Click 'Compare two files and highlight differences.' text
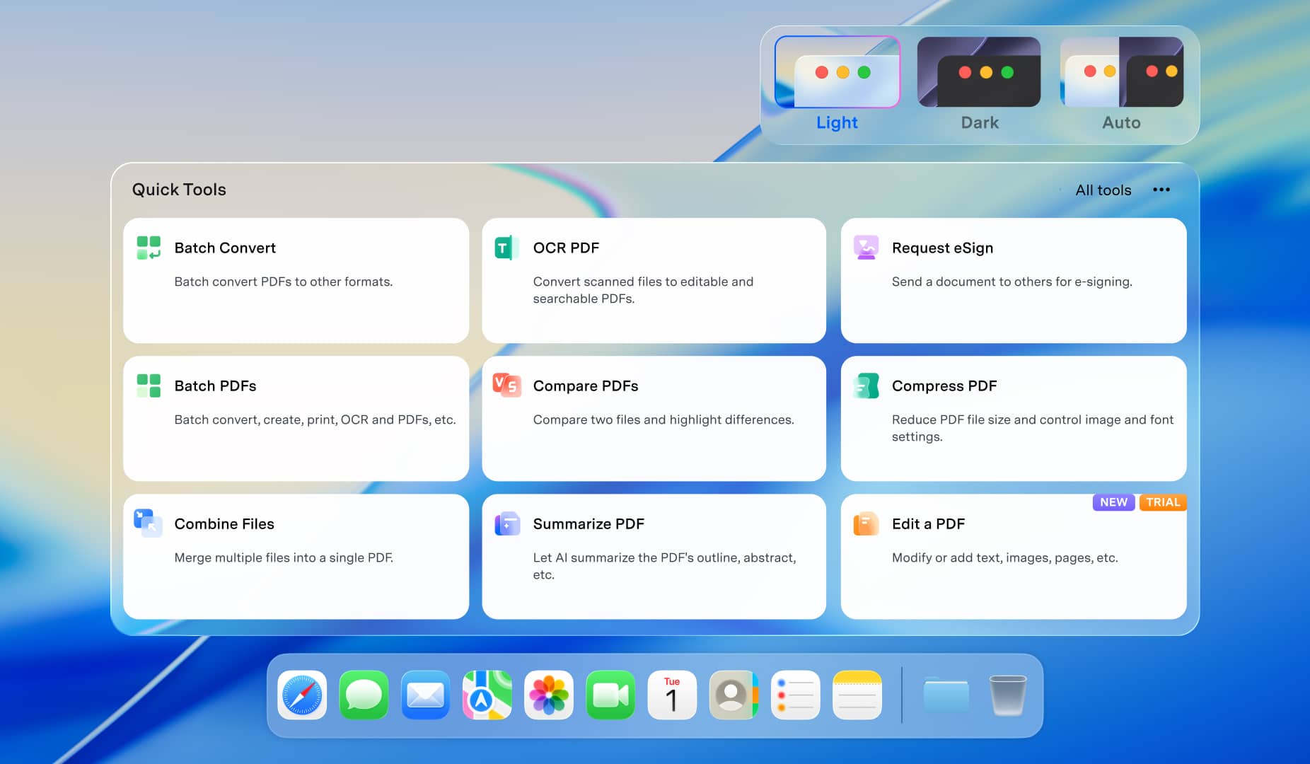The height and width of the screenshot is (764, 1310). coord(663,420)
